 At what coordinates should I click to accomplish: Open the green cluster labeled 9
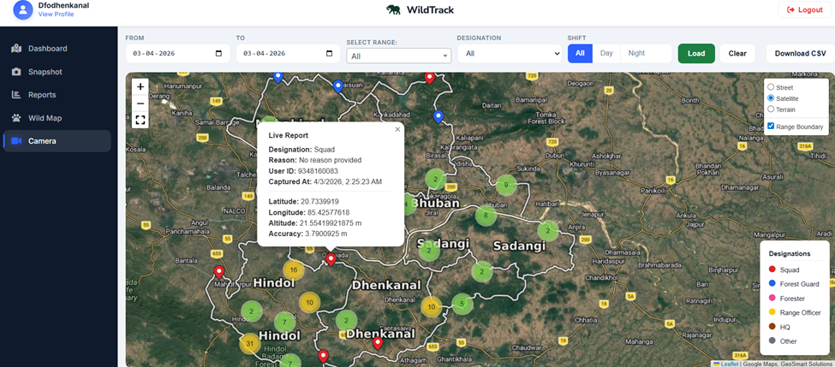coord(506,185)
